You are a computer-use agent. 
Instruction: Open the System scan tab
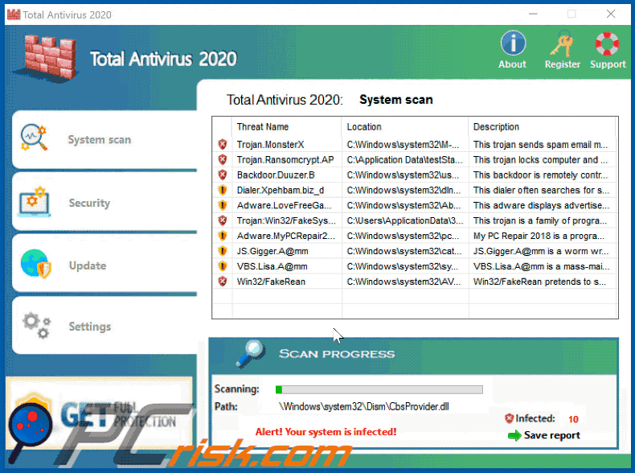pos(104,139)
